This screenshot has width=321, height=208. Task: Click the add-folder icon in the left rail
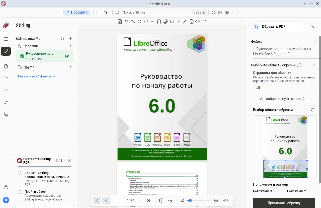[x=6, y=90]
